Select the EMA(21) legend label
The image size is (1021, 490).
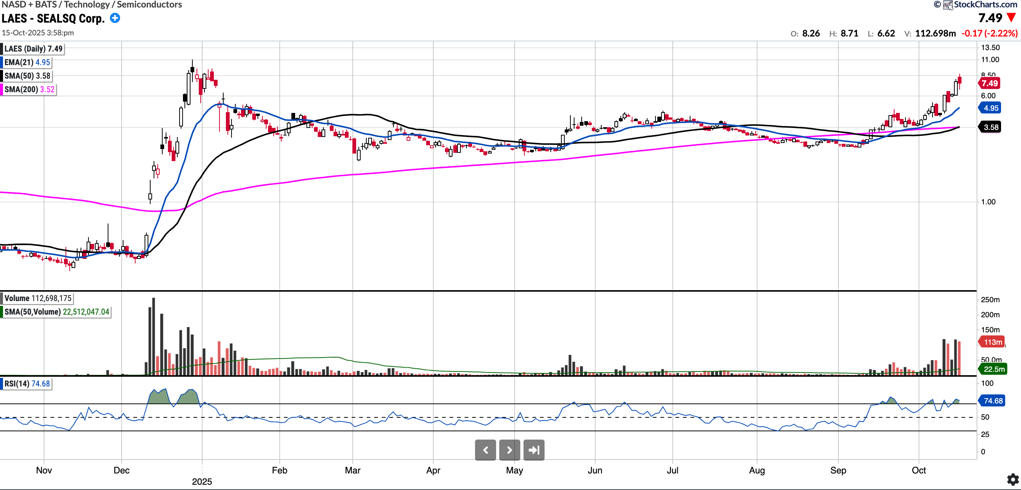click(x=27, y=62)
